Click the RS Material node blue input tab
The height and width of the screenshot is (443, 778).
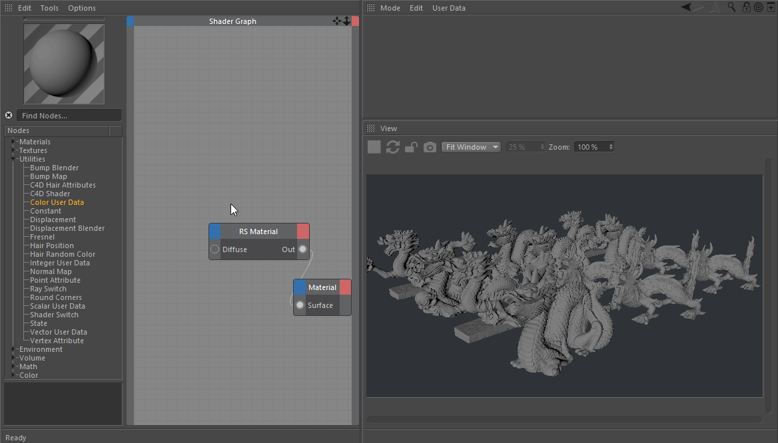click(215, 231)
